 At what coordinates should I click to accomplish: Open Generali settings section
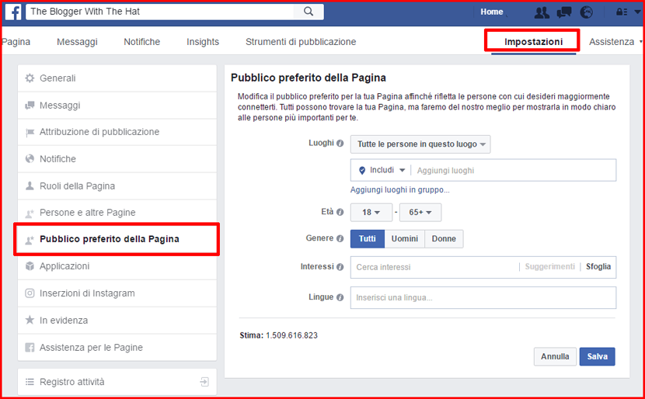[117, 78]
